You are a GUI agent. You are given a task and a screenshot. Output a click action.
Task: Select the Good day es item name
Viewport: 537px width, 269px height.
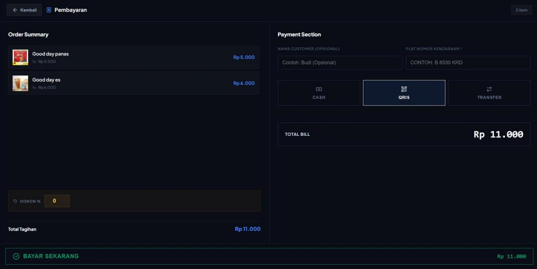(46, 80)
